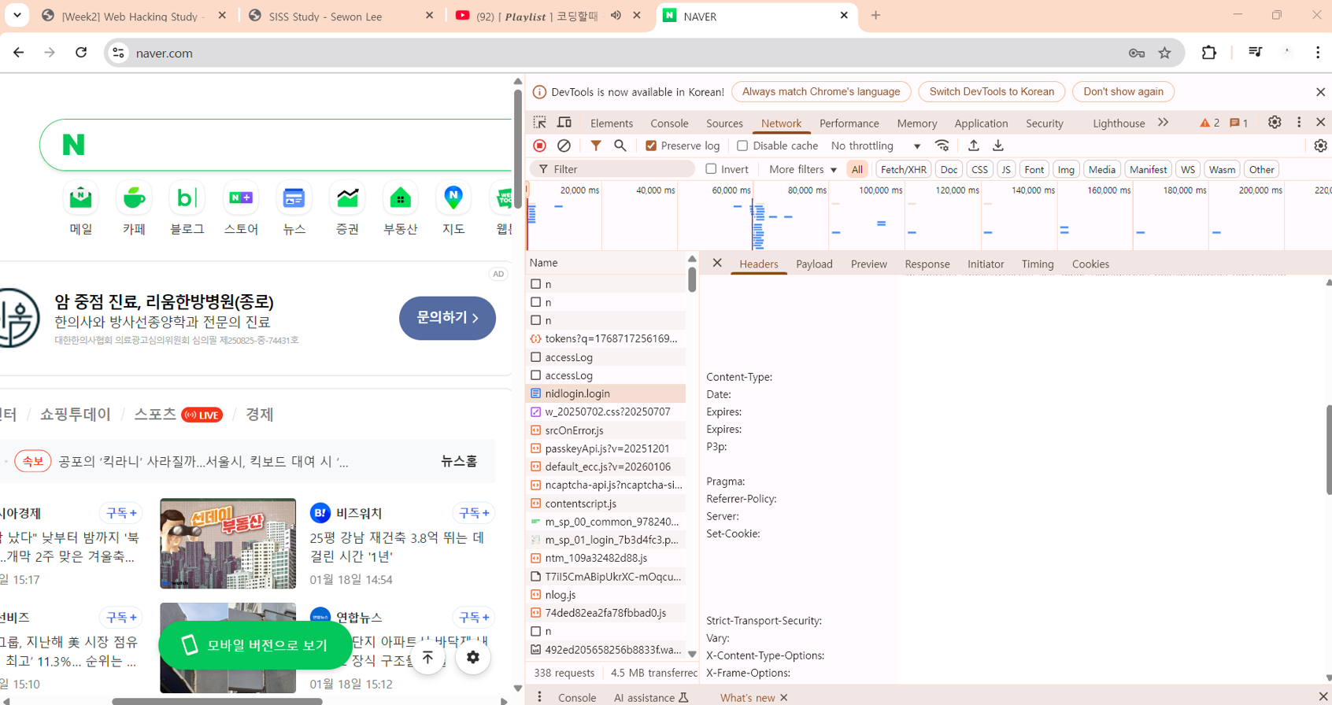Click Don't show again button

[1123, 92]
